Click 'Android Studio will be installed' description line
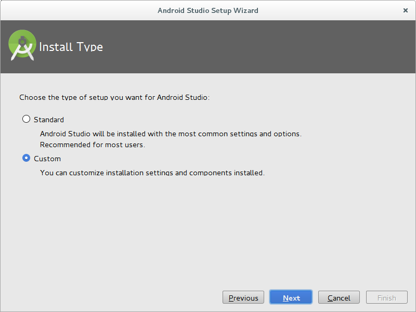Viewport: 416px width, 312px height. [171, 134]
